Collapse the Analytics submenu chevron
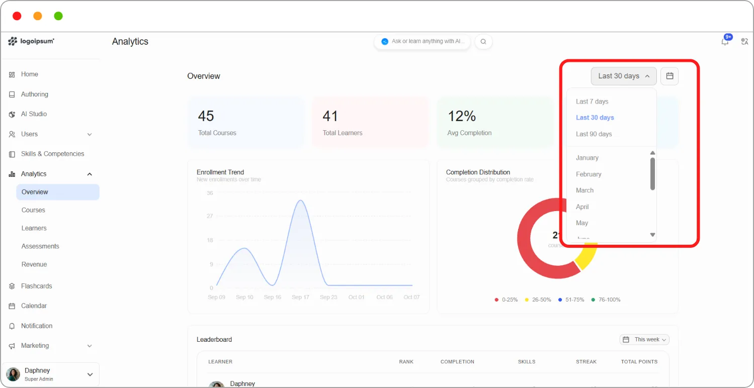 90,174
